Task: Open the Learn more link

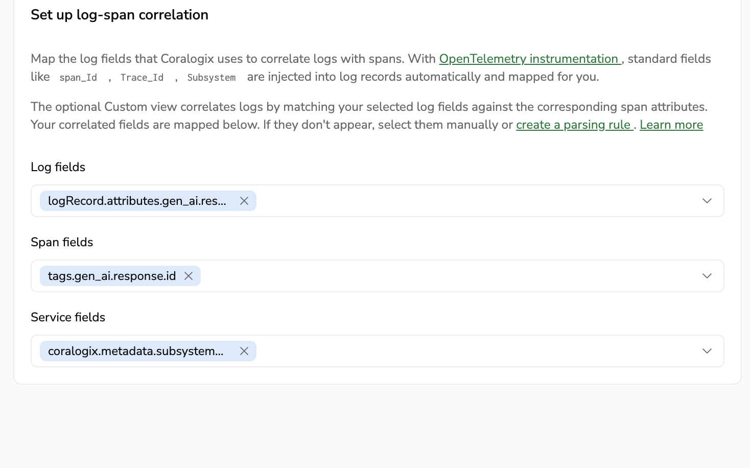Action: [x=671, y=125]
